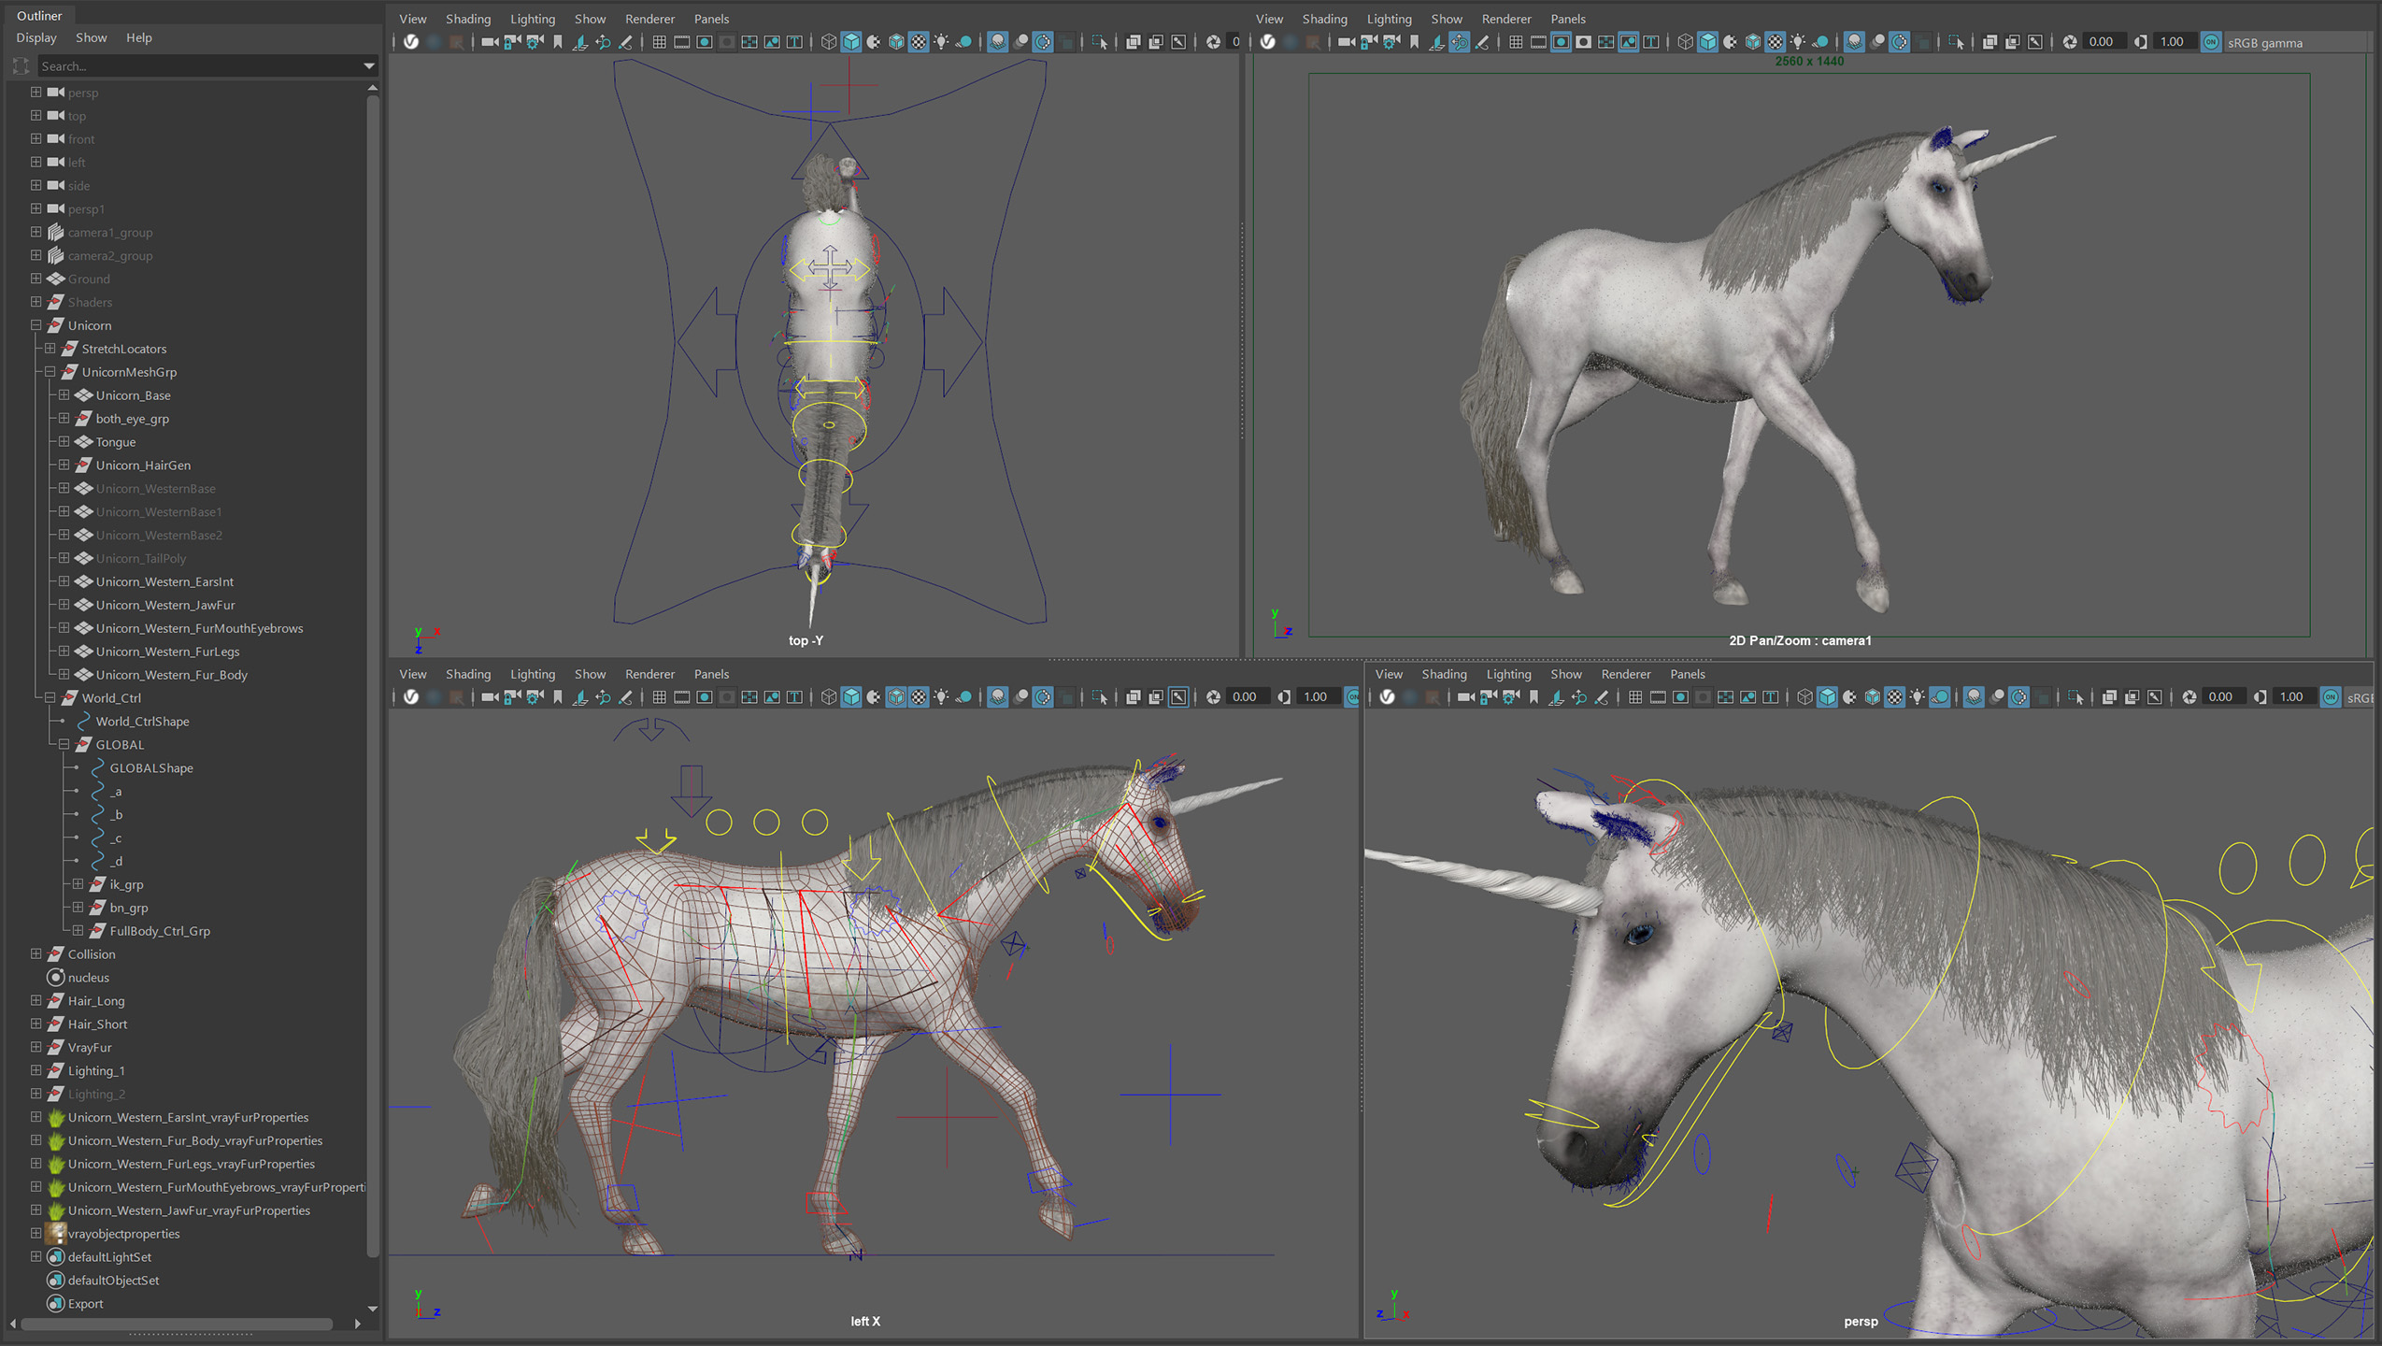Toggle use all lights bulb in persp viewport
The image size is (2382, 1346).
tap(1917, 697)
